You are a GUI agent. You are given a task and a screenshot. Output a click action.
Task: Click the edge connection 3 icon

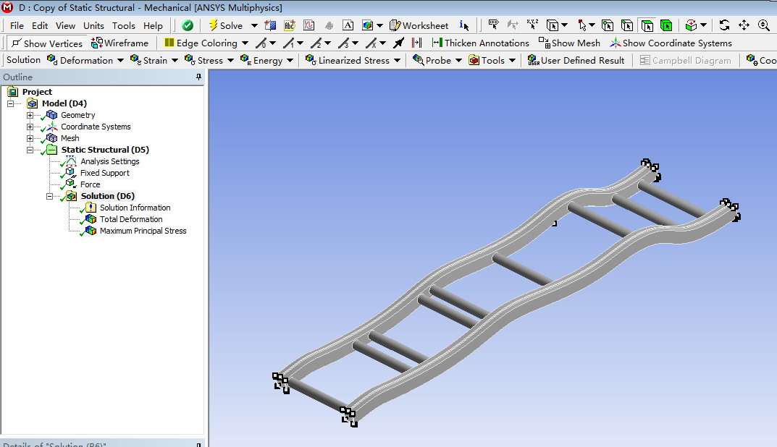[343, 43]
